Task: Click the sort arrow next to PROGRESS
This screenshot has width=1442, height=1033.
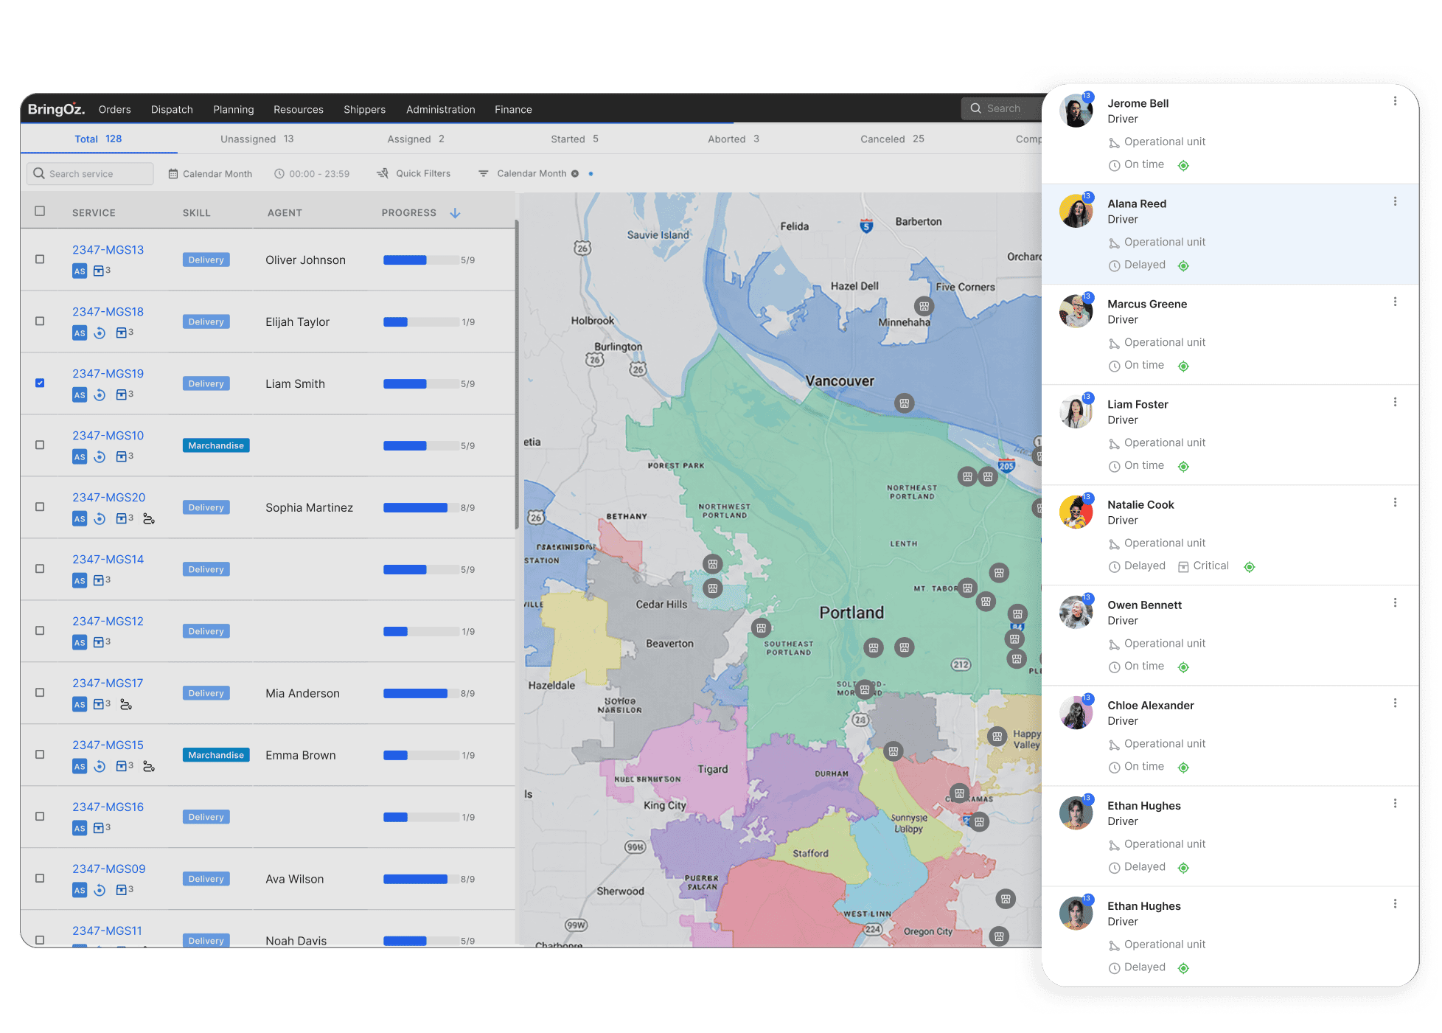Action: [x=456, y=212]
